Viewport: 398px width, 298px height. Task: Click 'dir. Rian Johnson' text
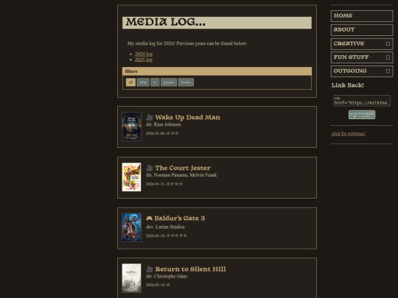point(163,124)
